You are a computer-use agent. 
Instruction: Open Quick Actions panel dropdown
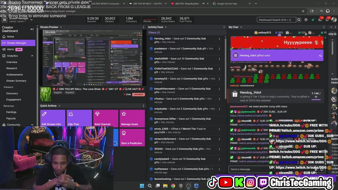point(59,106)
